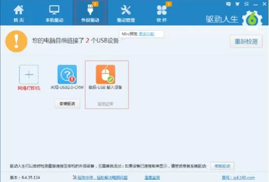269x182 pixels.
Task: Select the 外设驱动 tab
Action: (x=90, y=13)
